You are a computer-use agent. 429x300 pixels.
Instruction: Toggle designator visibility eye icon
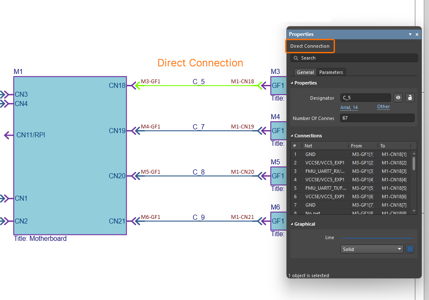click(x=398, y=98)
